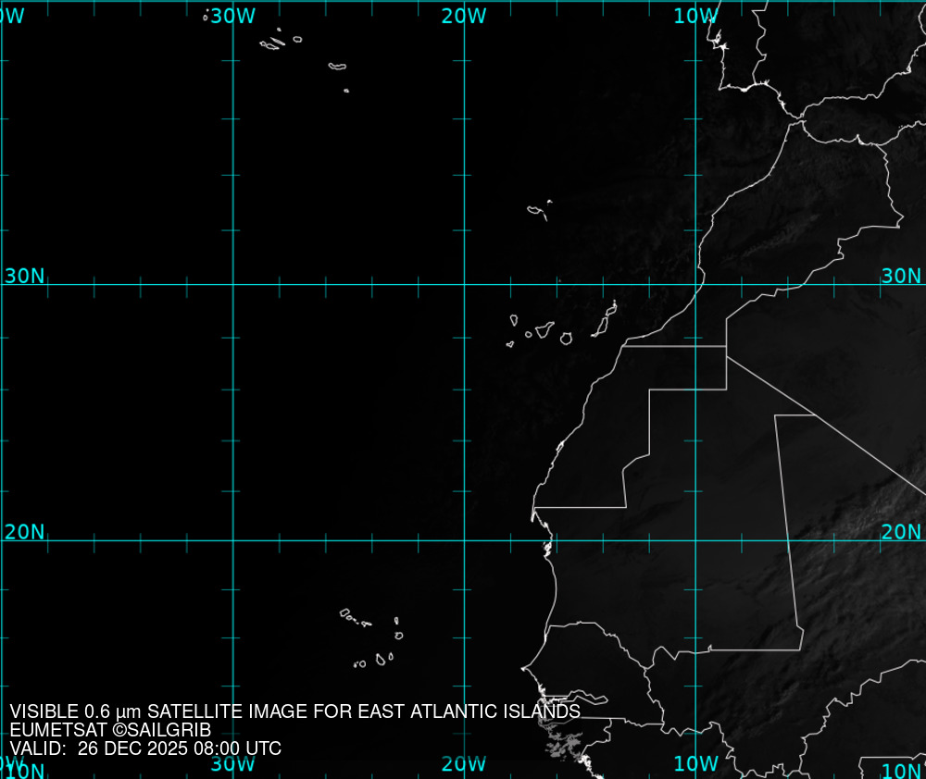
Task: Select the 10W longitude label at bottom
Action: click(x=695, y=763)
